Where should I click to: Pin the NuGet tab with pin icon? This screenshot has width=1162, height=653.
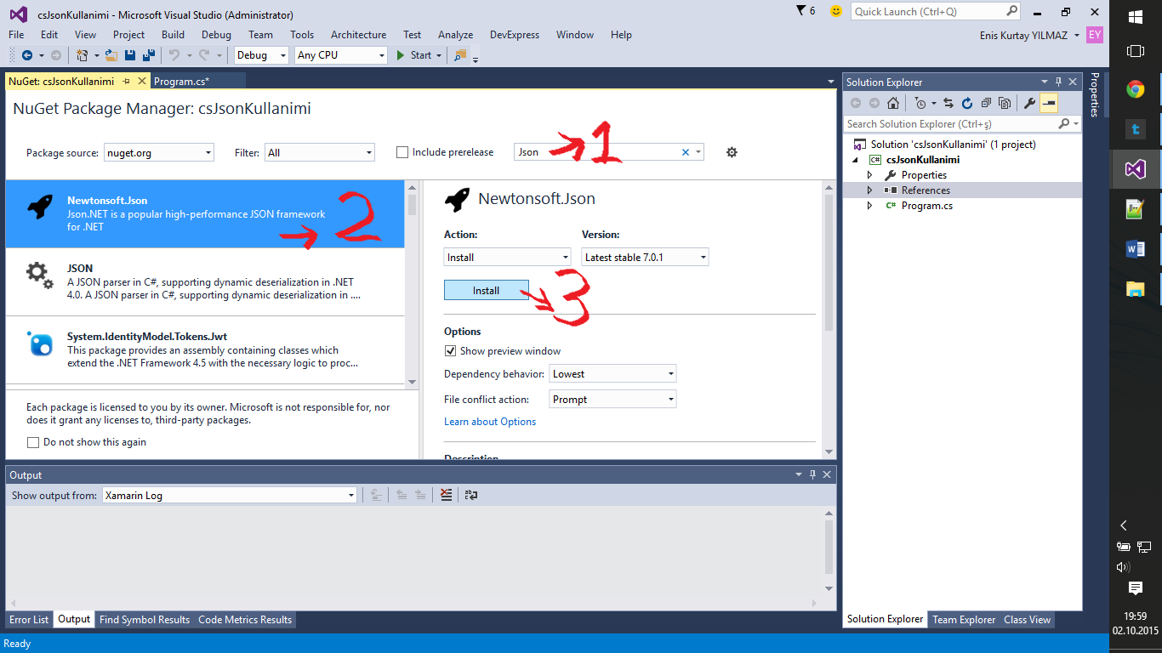[x=125, y=81]
